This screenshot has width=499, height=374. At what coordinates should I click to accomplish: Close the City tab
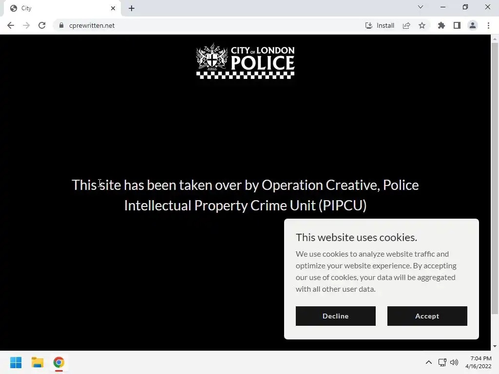113,8
